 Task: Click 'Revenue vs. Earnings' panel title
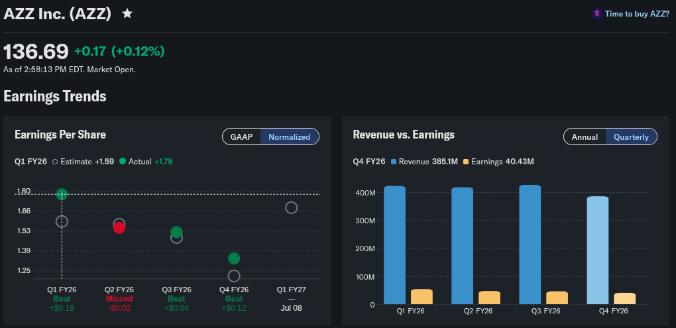pyautogui.click(x=404, y=135)
